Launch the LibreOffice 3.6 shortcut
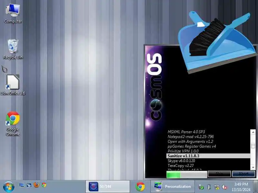Image resolution: width=258 pixels, height=193 pixels. (13, 85)
